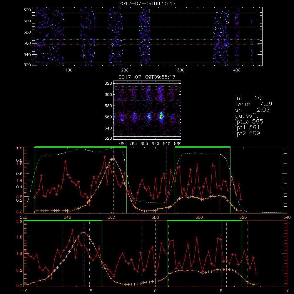
Task: Click x-axis label 800 of middle image
Action: tap(144, 144)
